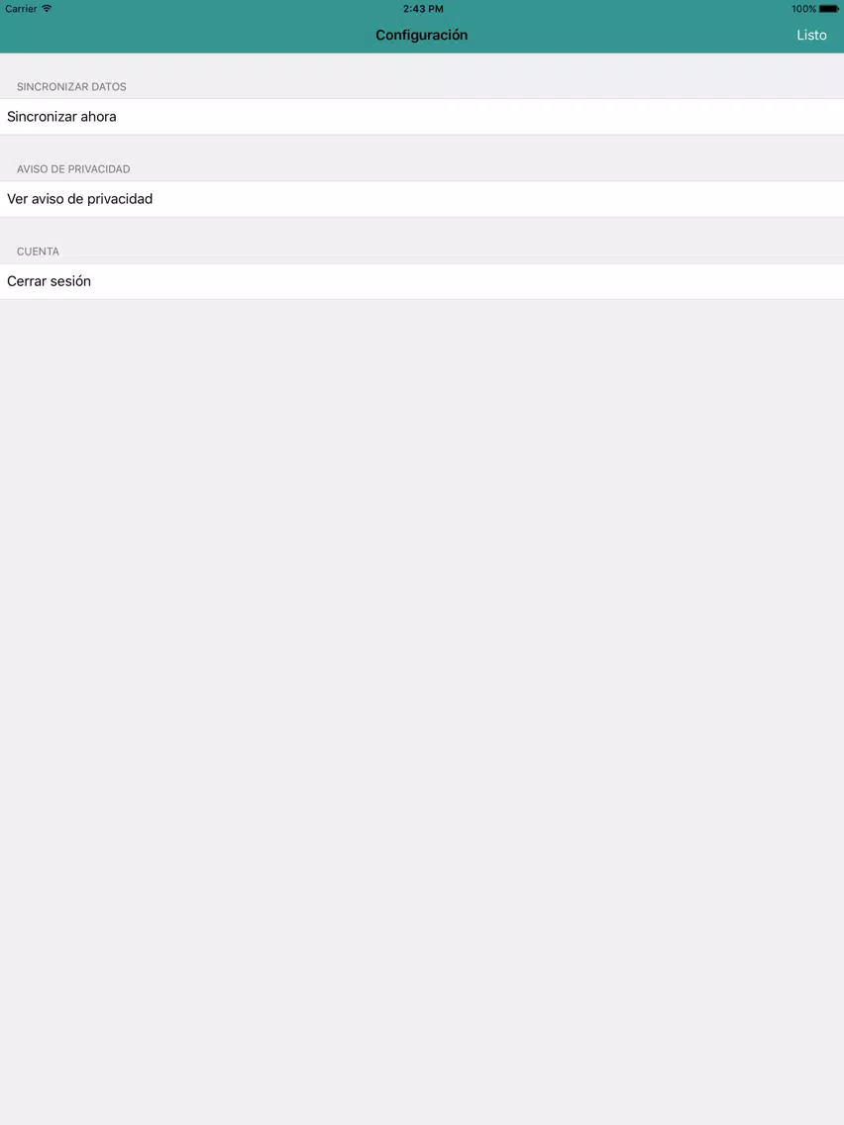Tap Listo to close settings
This screenshot has width=844, height=1125.
click(811, 36)
